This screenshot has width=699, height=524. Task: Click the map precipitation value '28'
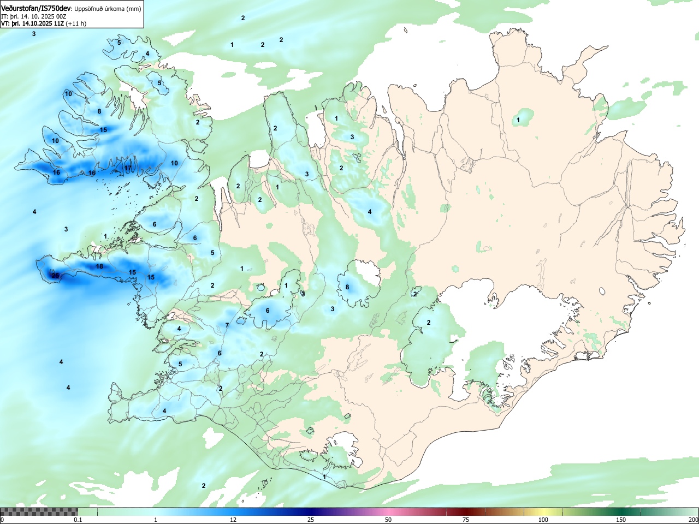coord(55,276)
